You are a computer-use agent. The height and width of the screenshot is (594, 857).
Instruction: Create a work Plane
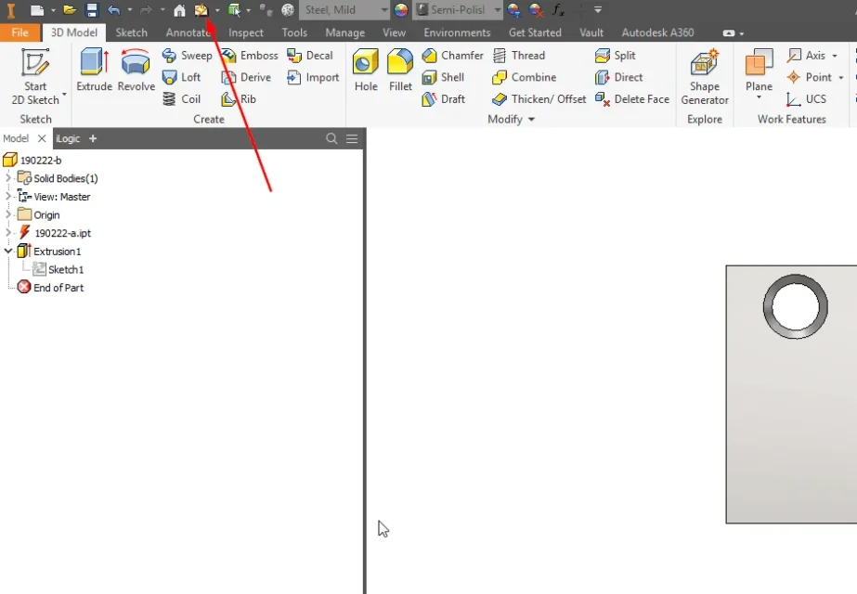759,70
